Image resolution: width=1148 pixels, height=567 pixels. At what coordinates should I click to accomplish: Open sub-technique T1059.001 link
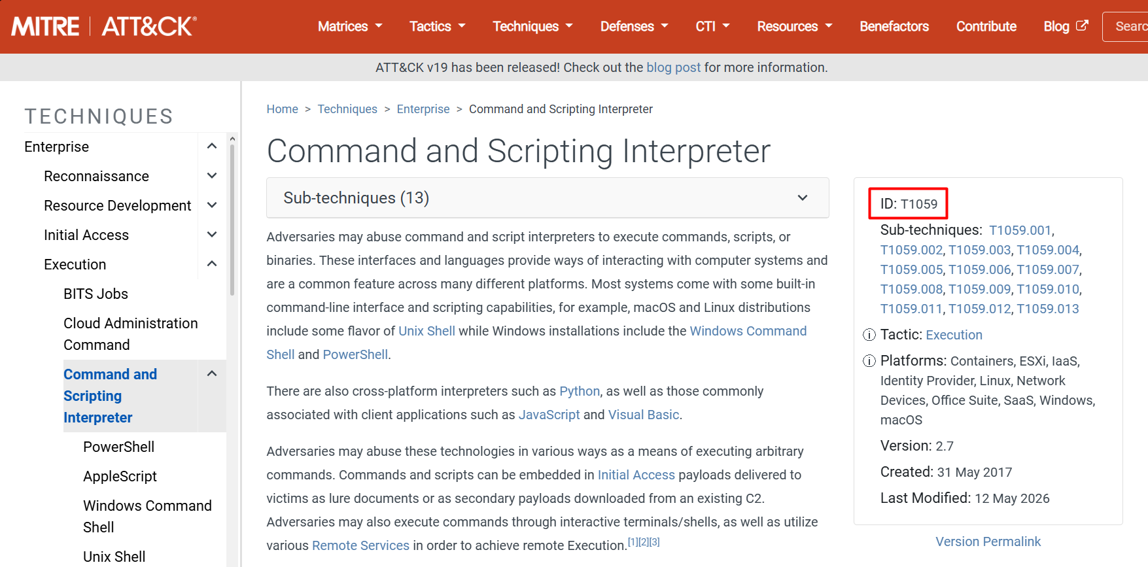1020,230
